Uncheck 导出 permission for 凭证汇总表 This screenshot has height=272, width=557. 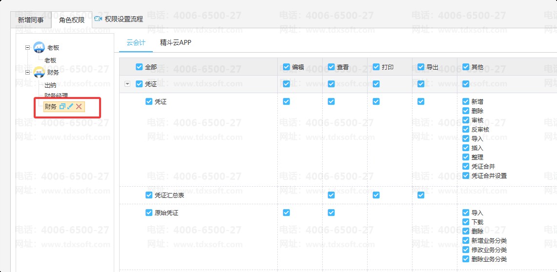point(421,195)
